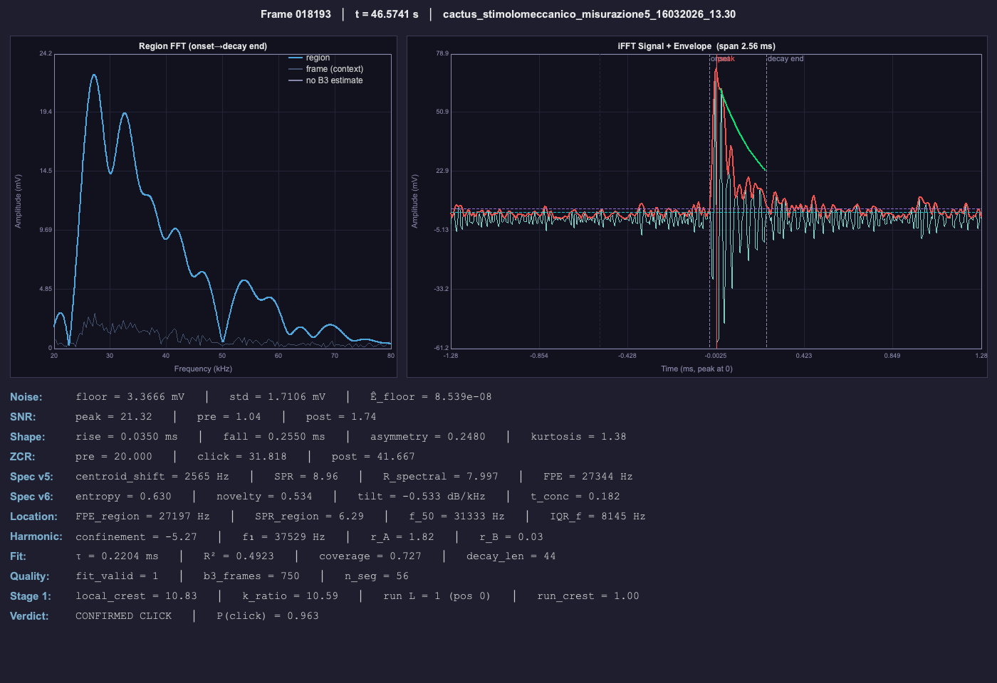The width and height of the screenshot is (997, 683).
Task: Click the 'fall = 0.2550 ms' value
Action: click(274, 437)
